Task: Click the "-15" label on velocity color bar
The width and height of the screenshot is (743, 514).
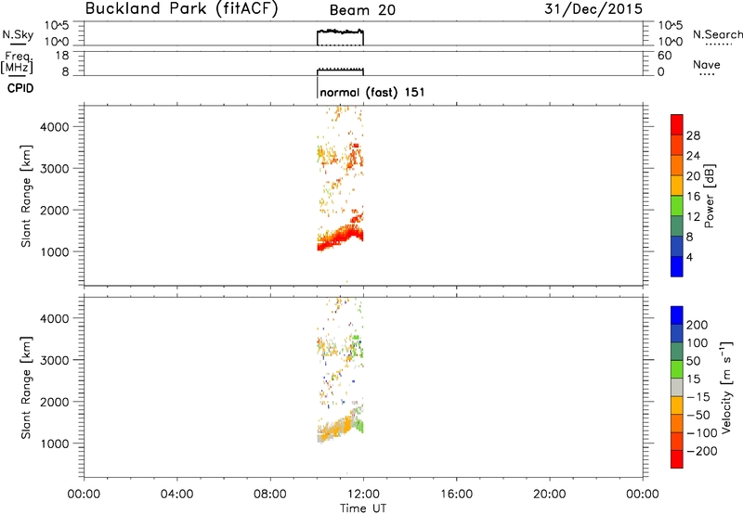Action: pyautogui.click(x=698, y=396)
